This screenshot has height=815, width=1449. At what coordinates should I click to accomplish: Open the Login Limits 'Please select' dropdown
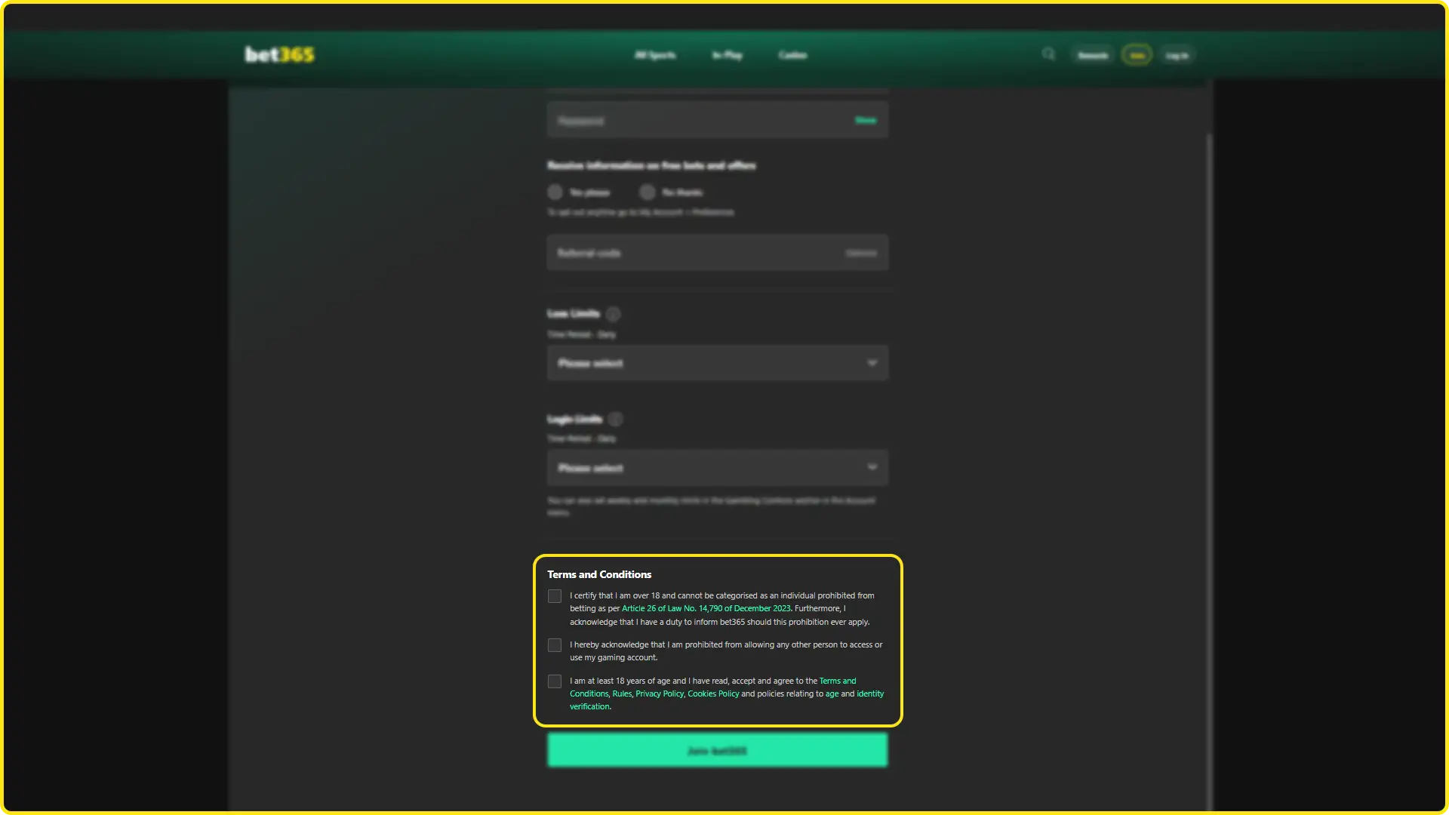coord(717,468)
